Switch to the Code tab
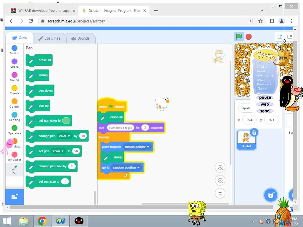This screenshot has height=227, width=303. [x=20, y=38]
